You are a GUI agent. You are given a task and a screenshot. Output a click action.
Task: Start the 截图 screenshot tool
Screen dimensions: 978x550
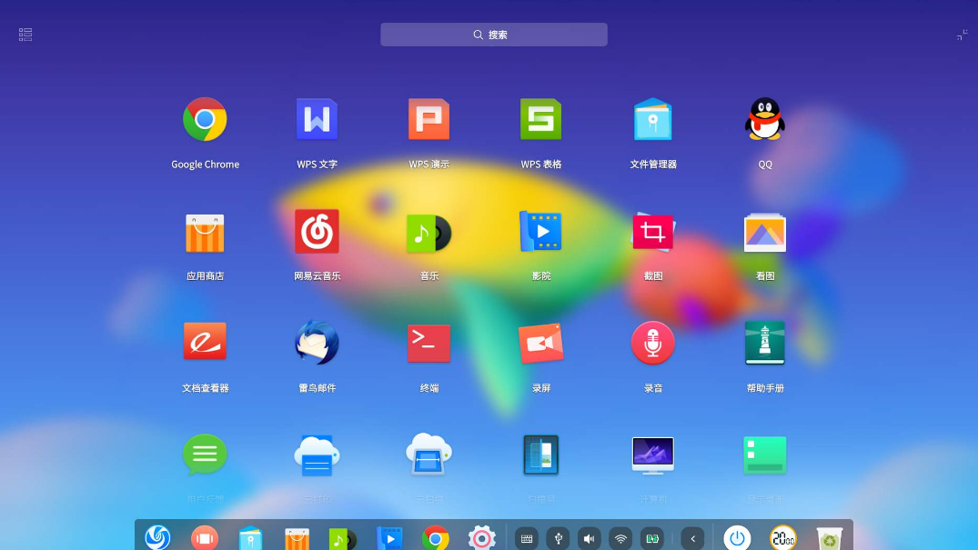[x=652, y=232]
